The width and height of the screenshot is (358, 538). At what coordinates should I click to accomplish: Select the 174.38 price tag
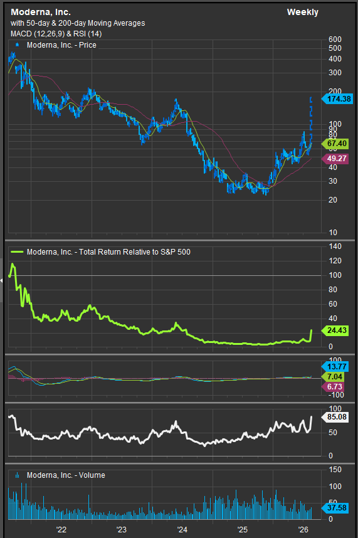tap(337, 99)
